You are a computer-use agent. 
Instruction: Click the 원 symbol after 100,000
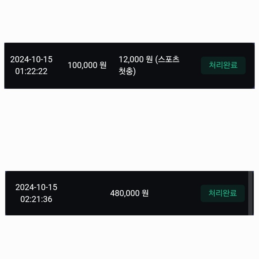tap(103, 65)
